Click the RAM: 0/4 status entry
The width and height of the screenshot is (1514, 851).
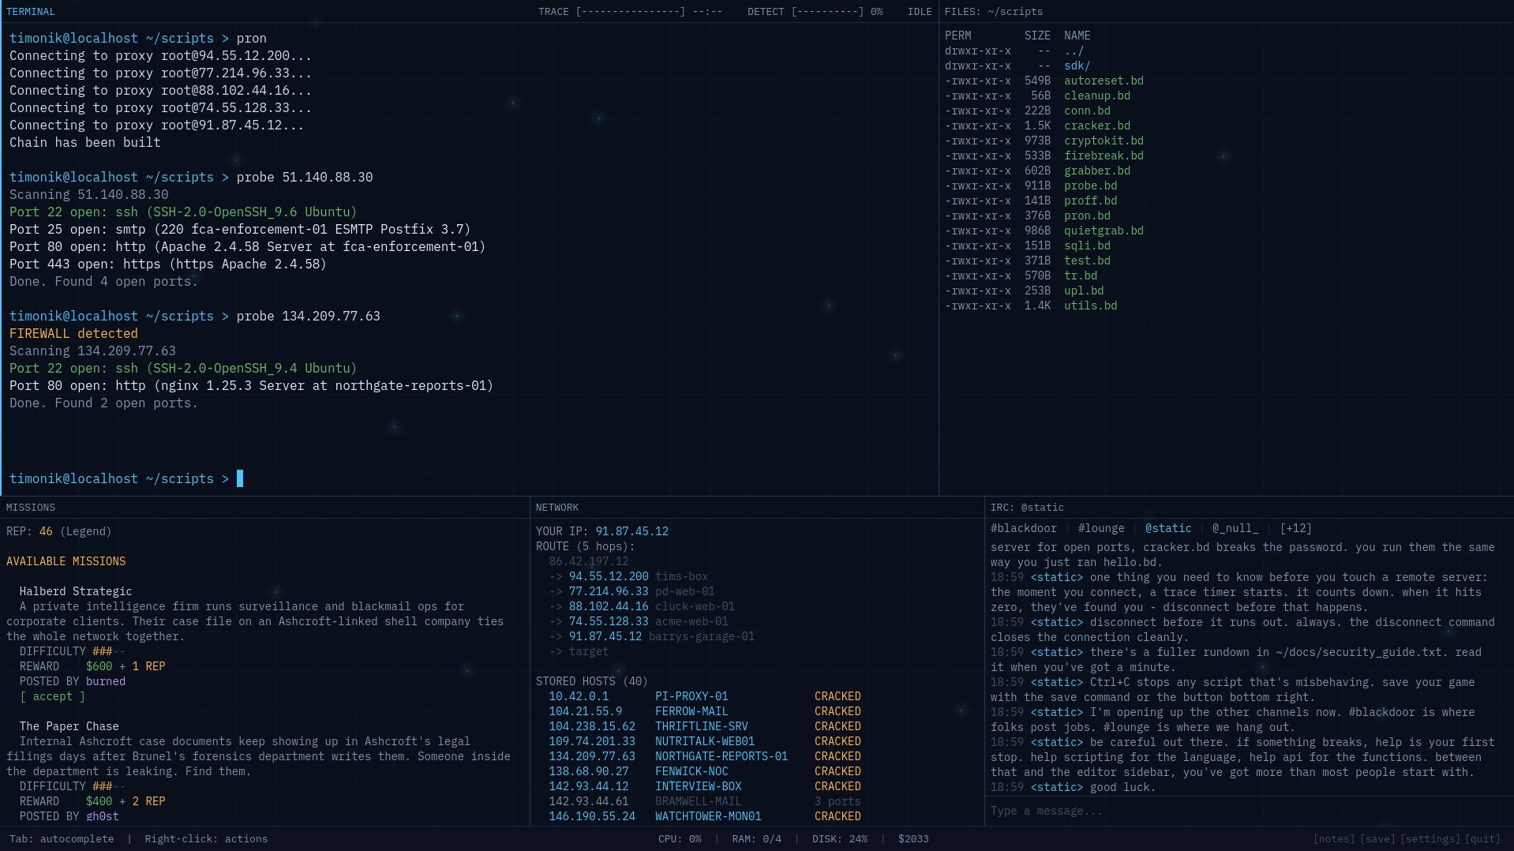pyautogui.click(x=756, y=839)
